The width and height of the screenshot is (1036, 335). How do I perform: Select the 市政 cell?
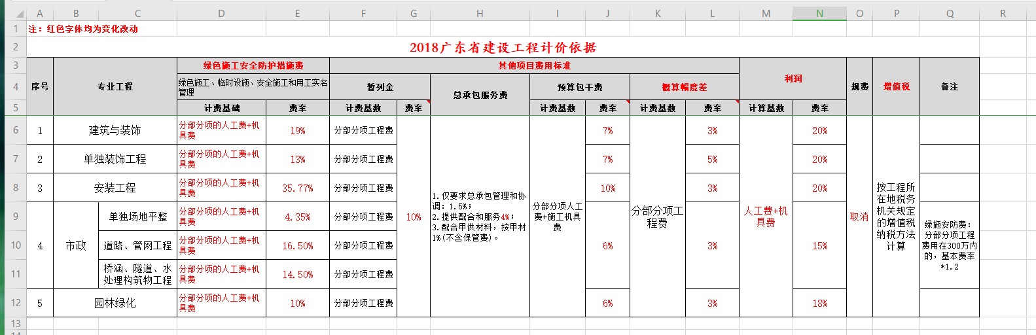[76, 245]
